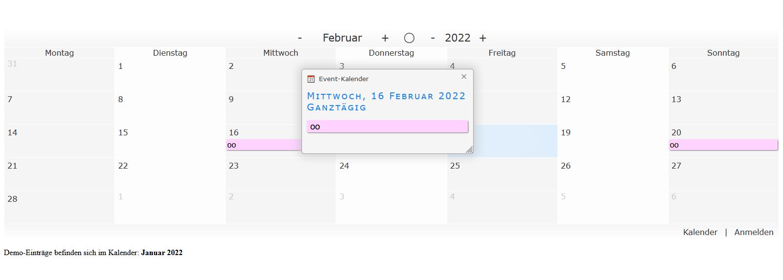Select Monday the 28th
The height and width of the screenshot is (280, 783).
tap(59, 207)
